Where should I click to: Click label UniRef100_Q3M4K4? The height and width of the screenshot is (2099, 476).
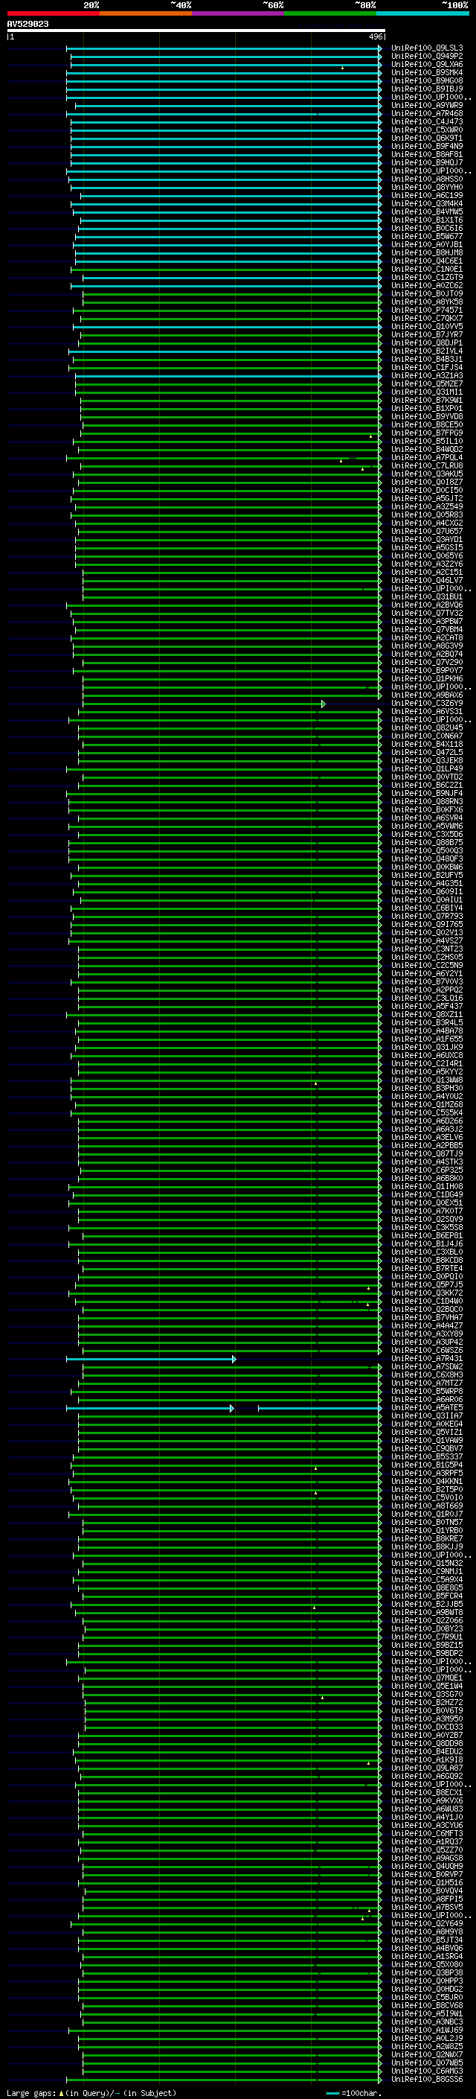(426, 204)
